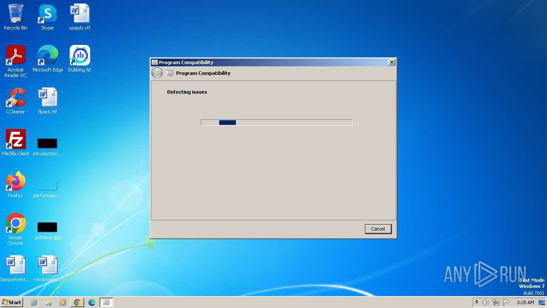Open Acrobat Reader DC shortcut
The height and width of the screenshot is (308, 547).
pos(15,62)
